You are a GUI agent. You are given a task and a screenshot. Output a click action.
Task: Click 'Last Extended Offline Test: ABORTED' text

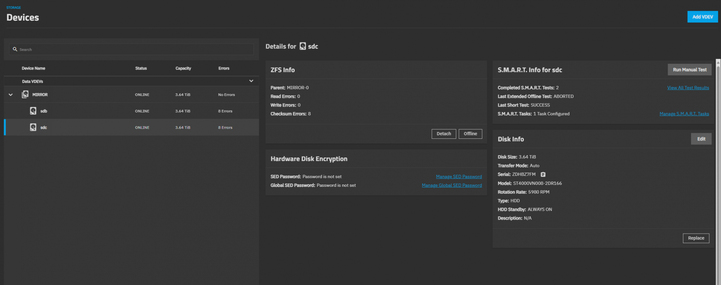(x=535, y=96)
